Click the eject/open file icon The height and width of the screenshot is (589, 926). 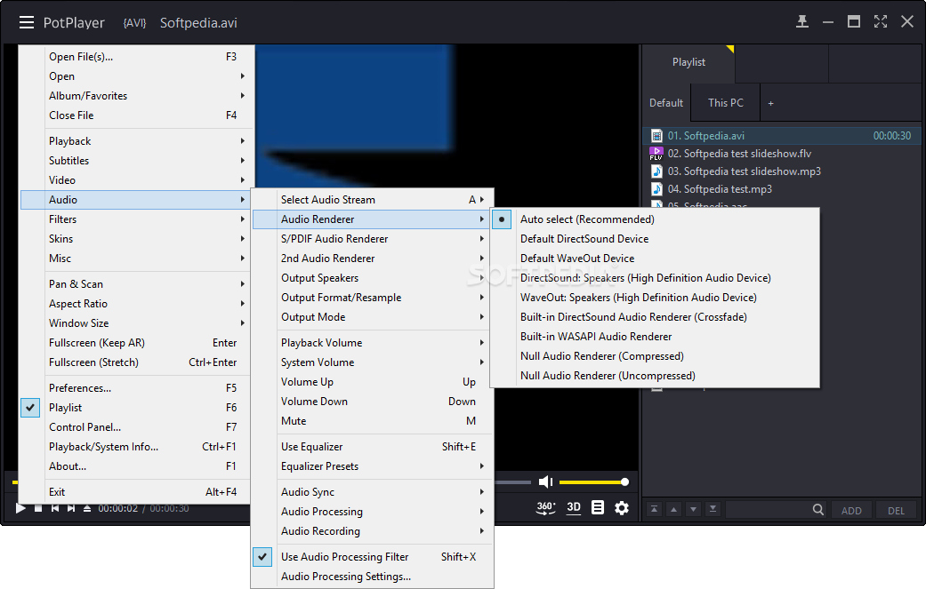tap(87, 508)
